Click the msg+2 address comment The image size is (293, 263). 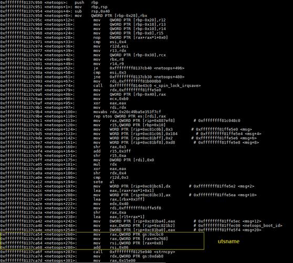click(222, 186)
